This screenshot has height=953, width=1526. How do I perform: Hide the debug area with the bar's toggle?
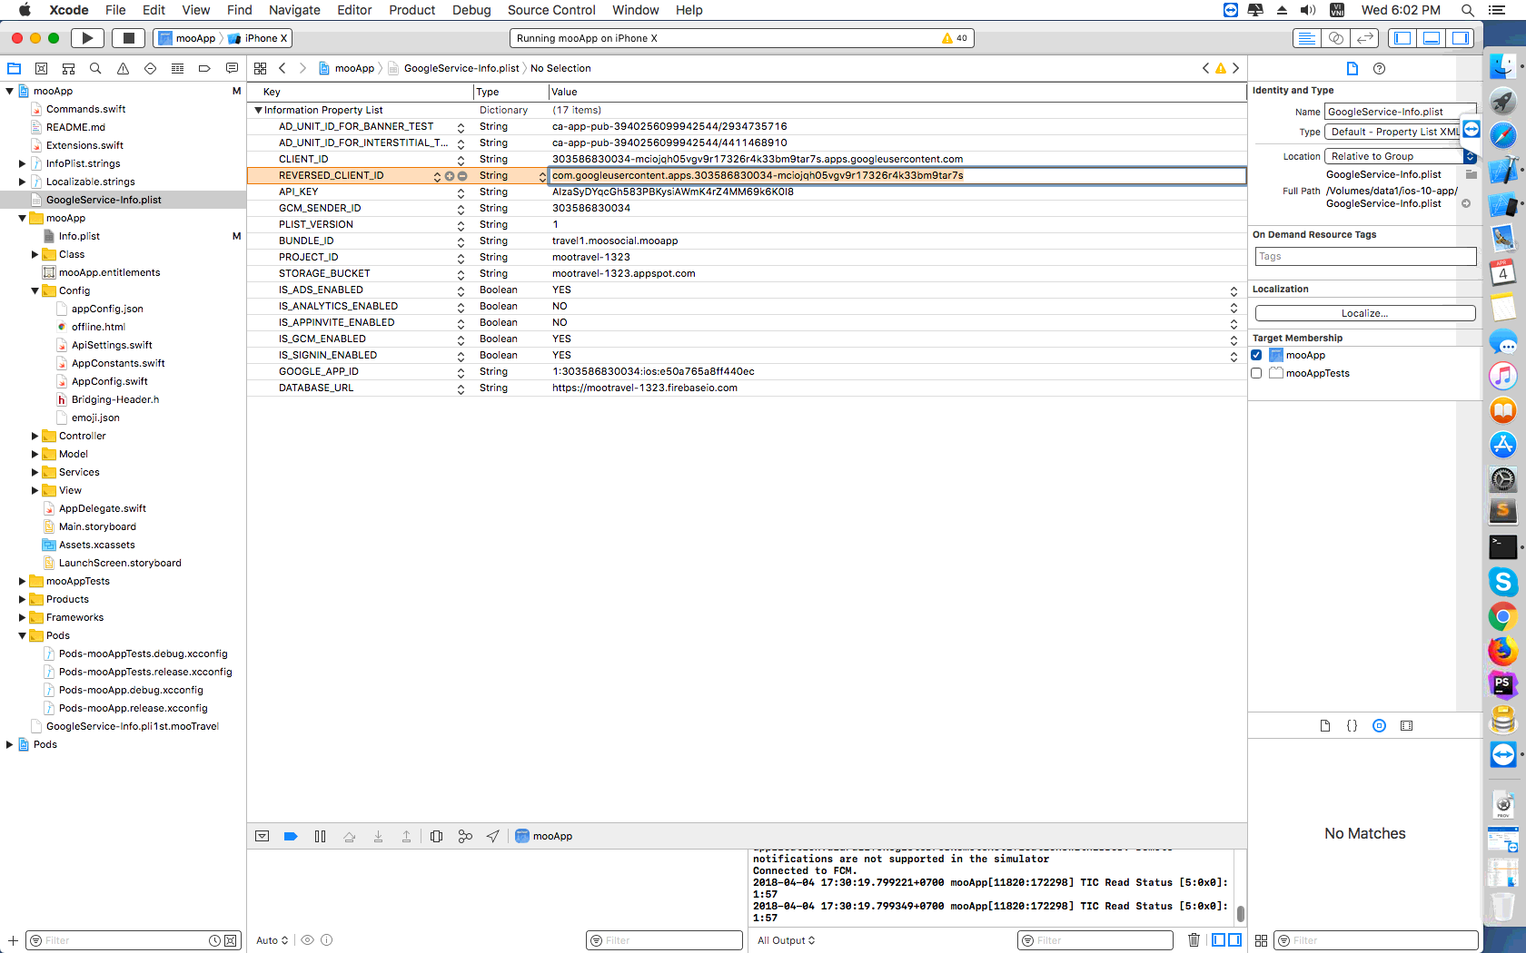262,837
